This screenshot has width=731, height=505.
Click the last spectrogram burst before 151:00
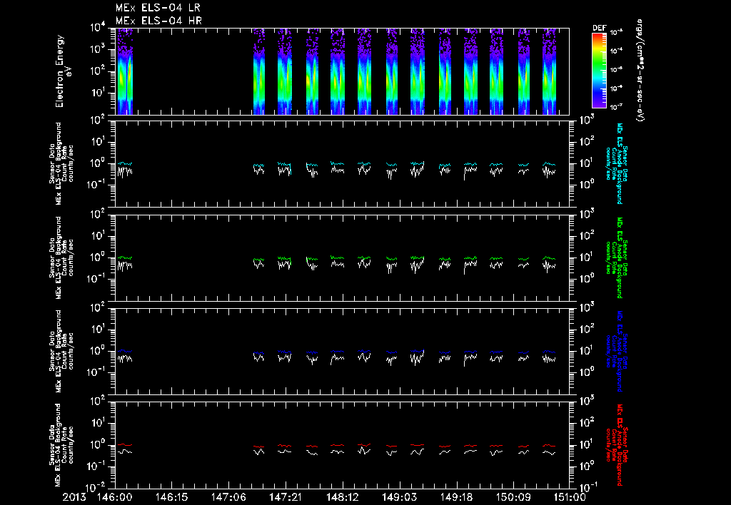[x=549, y=71]
